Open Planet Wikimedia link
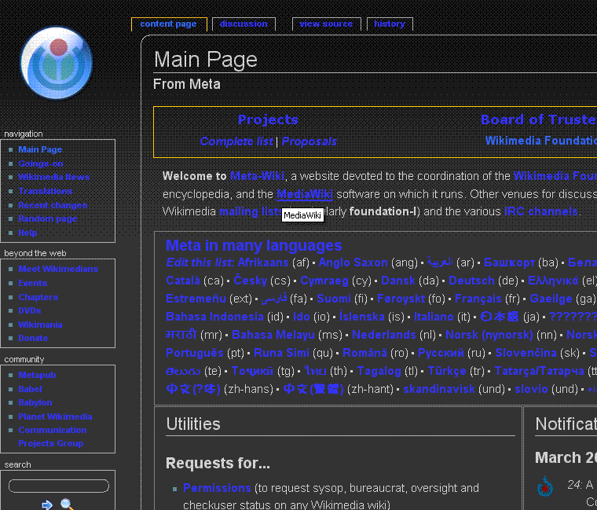 pos(55,416)
